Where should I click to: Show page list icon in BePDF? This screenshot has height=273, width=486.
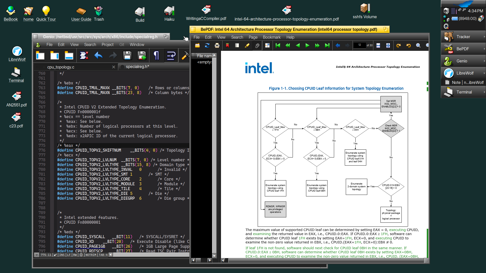(237, 45)
